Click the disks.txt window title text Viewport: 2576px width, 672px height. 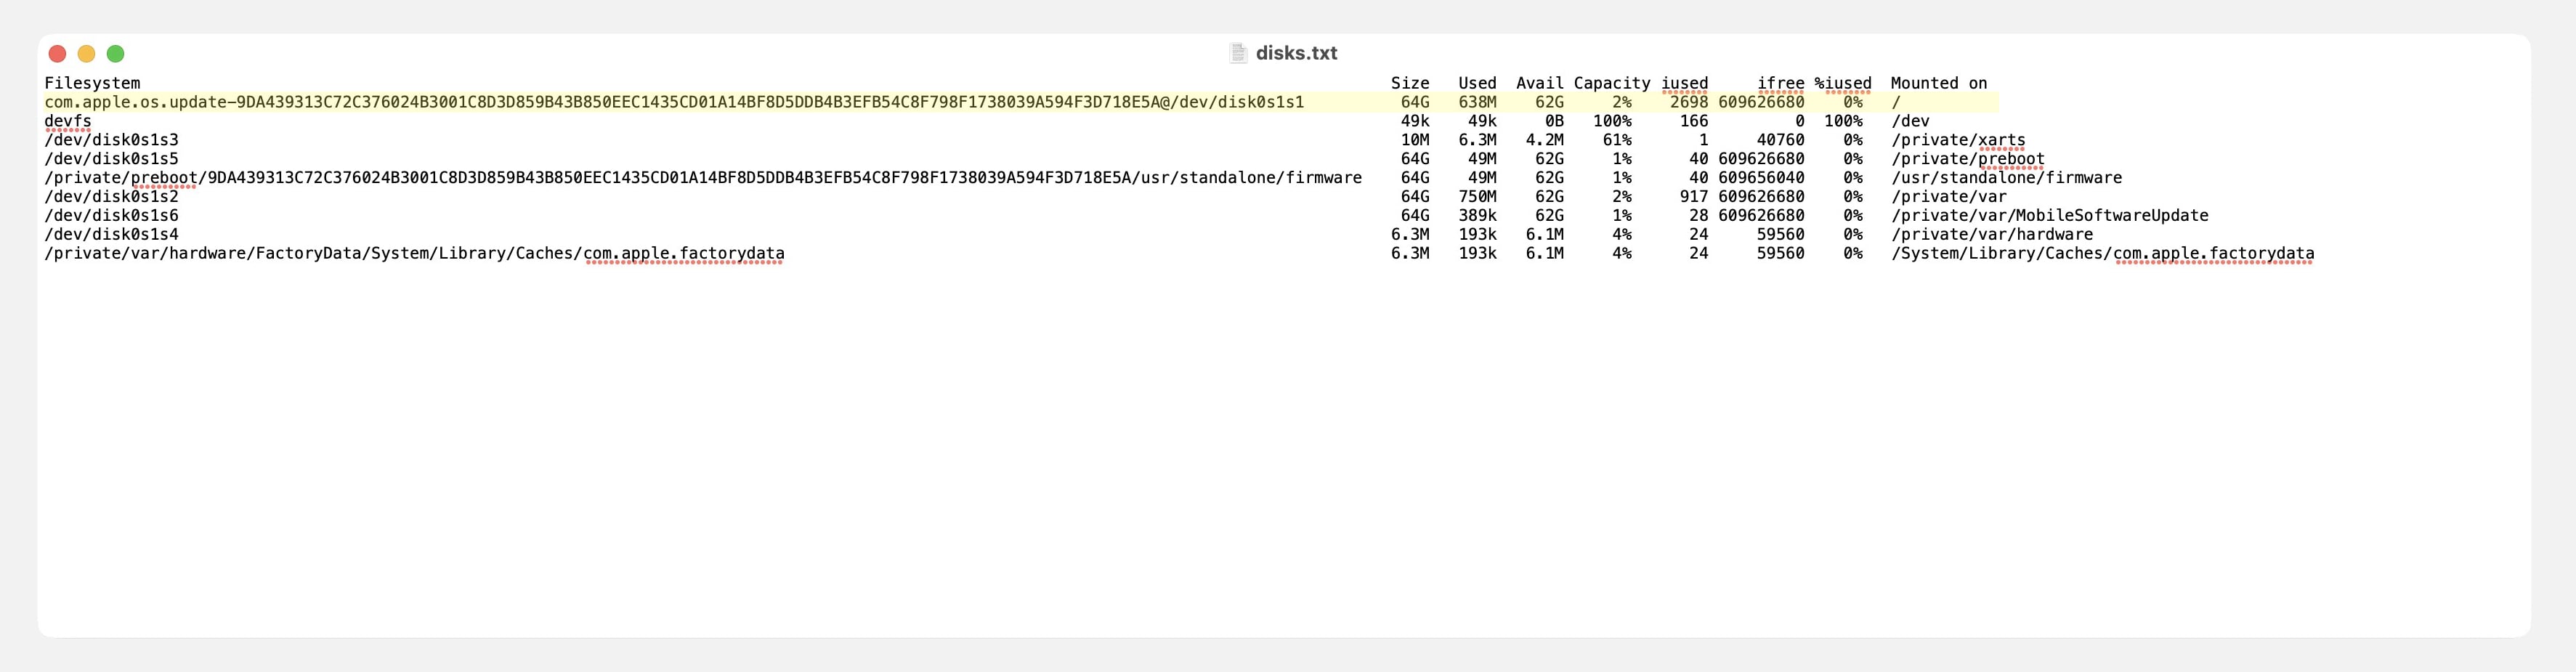tap(1296, 53)
